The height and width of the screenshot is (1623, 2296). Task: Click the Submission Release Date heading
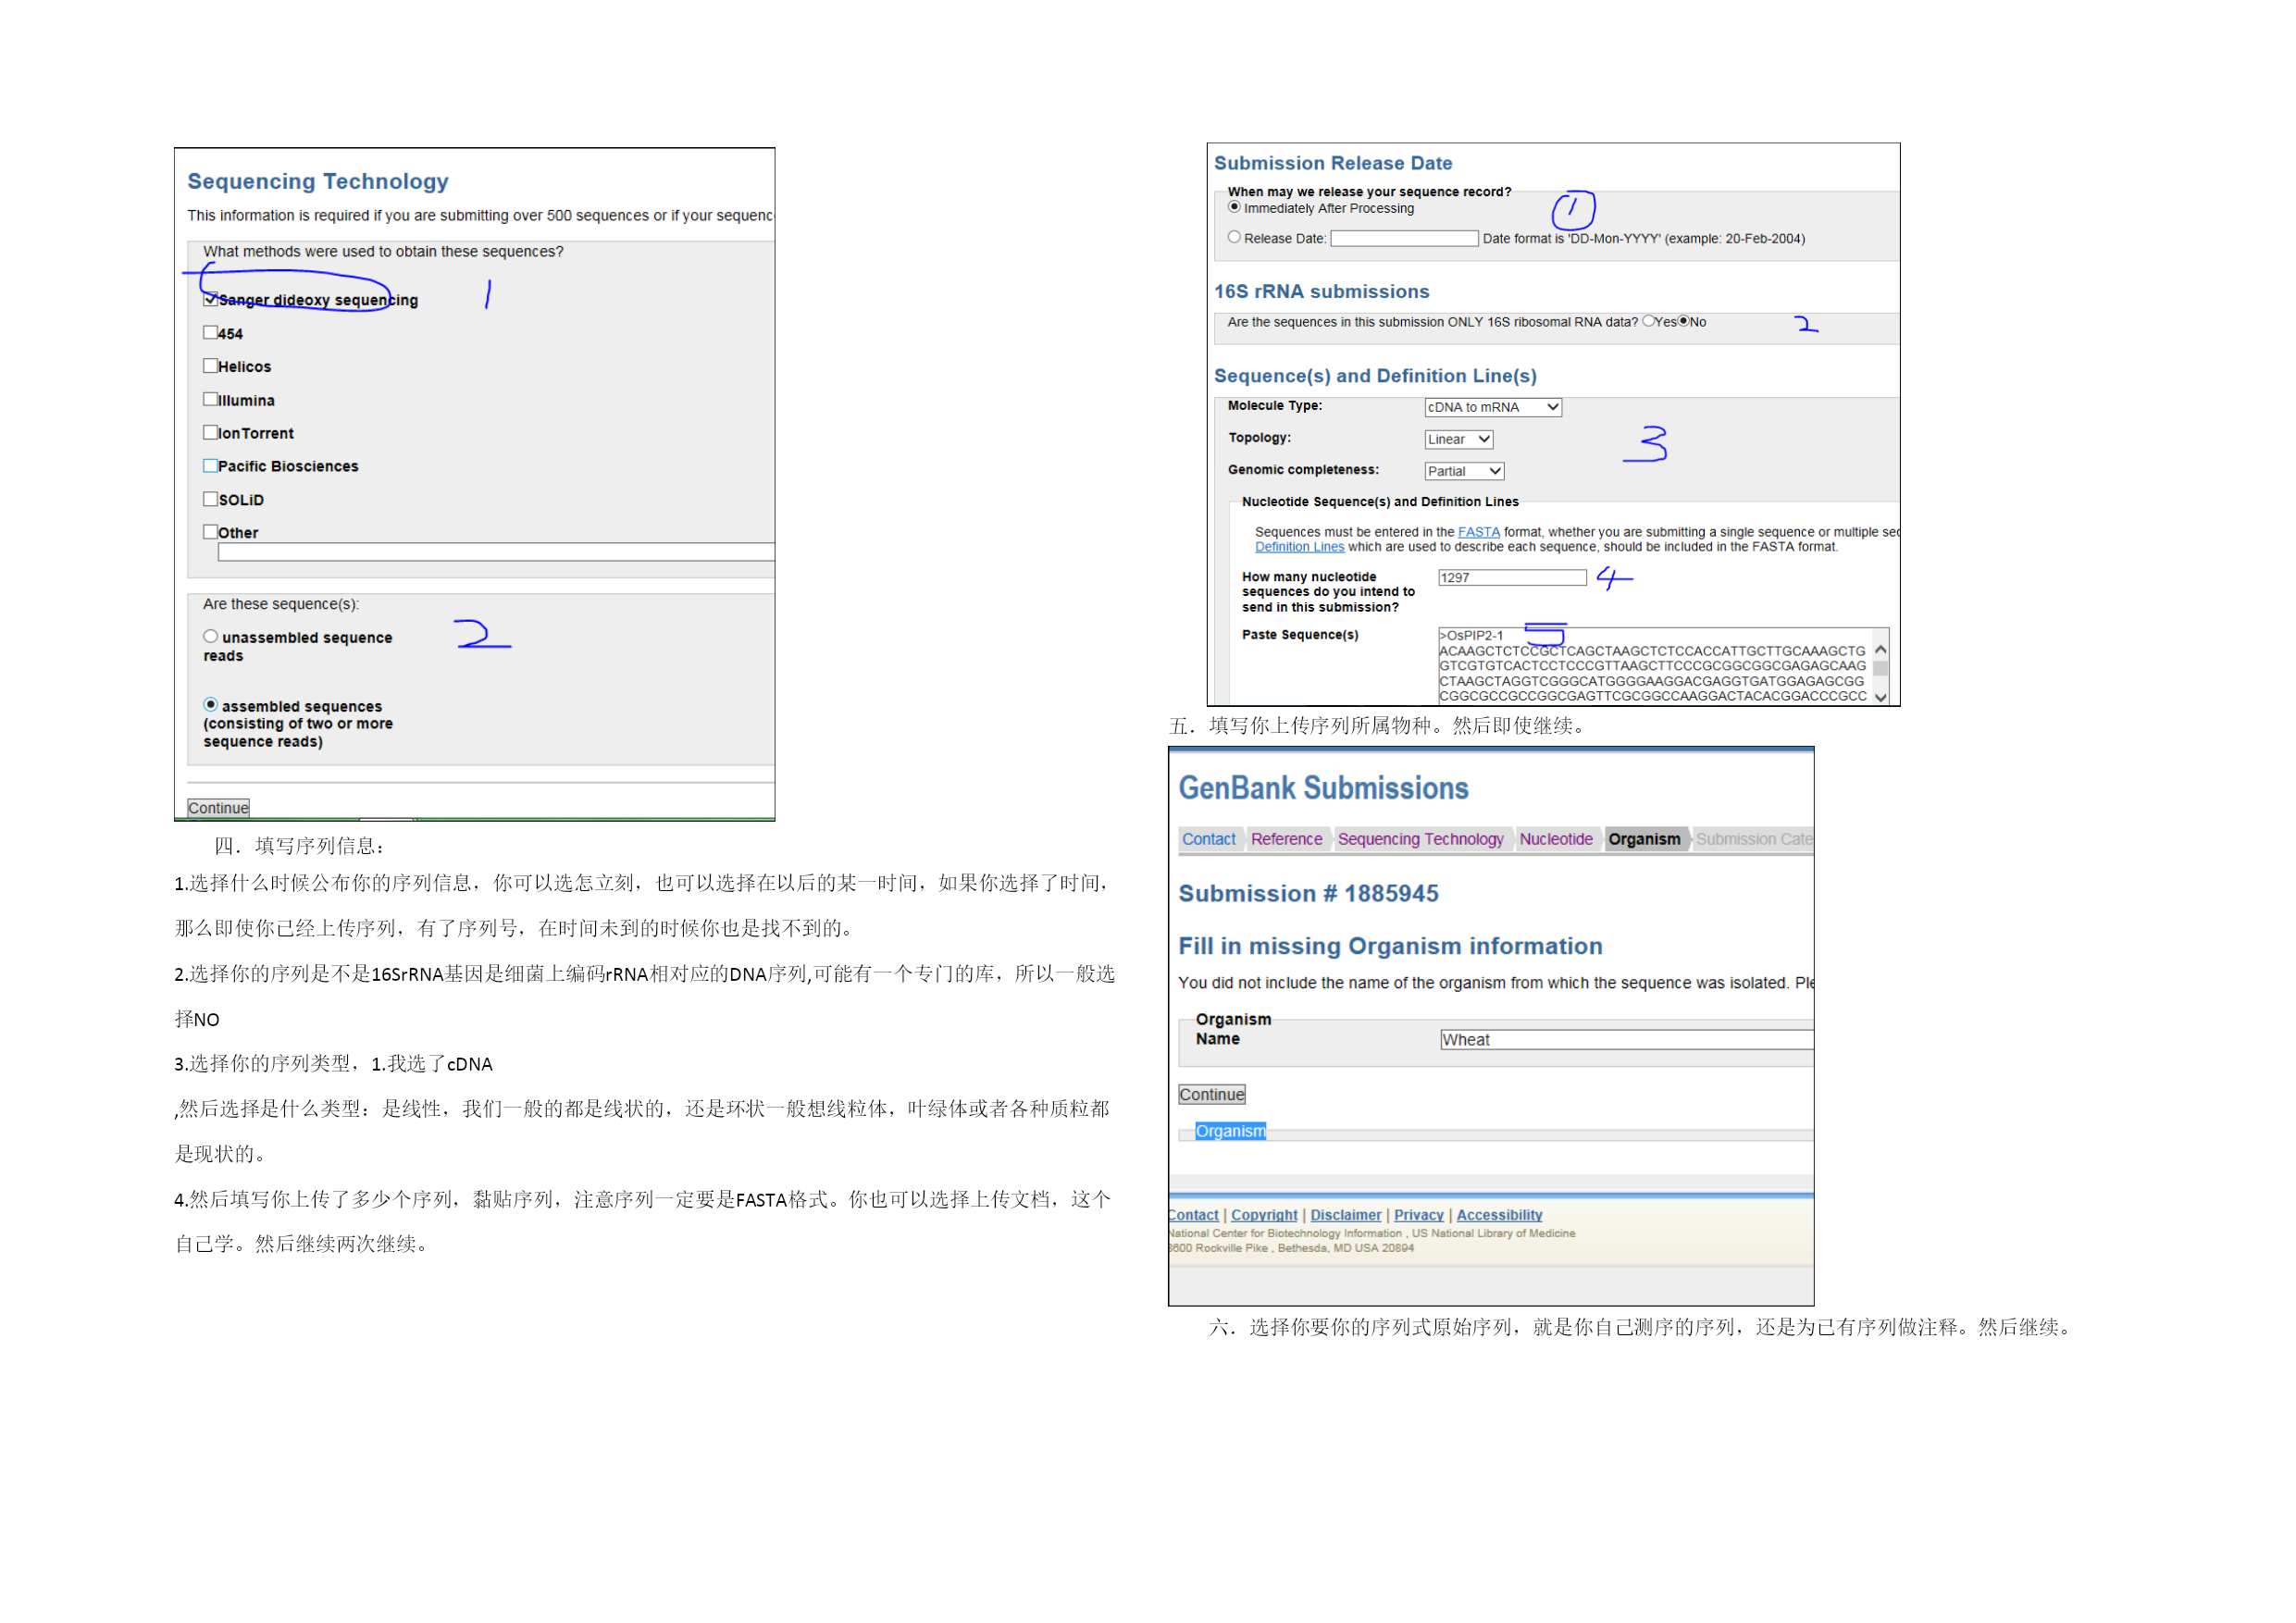pos(1333,163)
